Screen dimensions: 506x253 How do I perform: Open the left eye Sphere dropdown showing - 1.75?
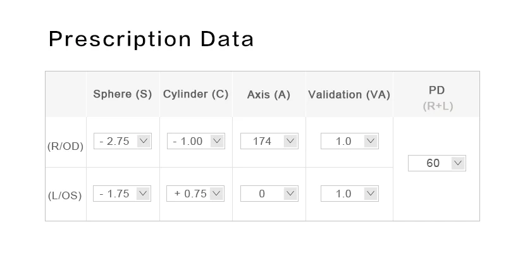click(x=122, y=194)
